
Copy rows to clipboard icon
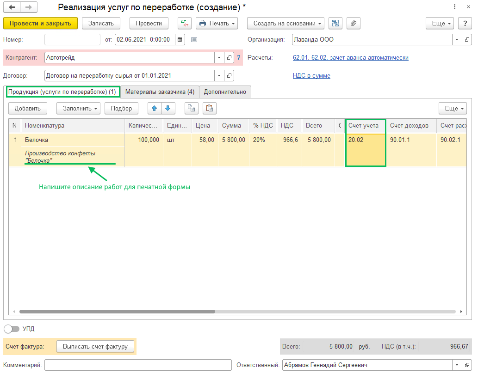[x=192, y=108]
